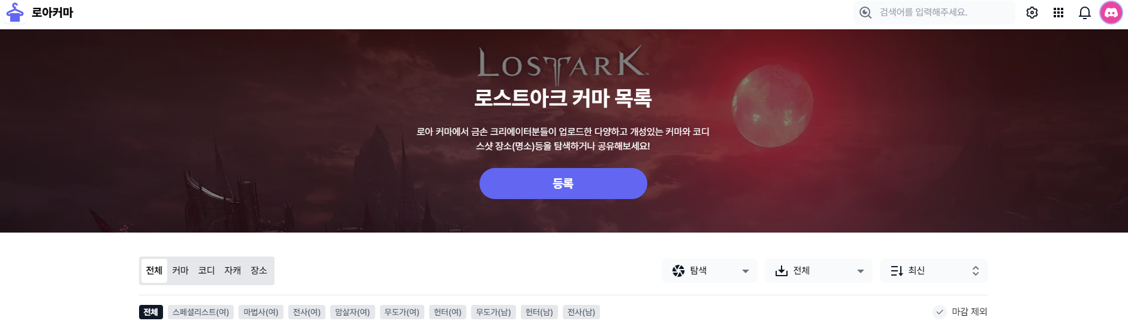Switch to the 커마 tab

(180, 271)
